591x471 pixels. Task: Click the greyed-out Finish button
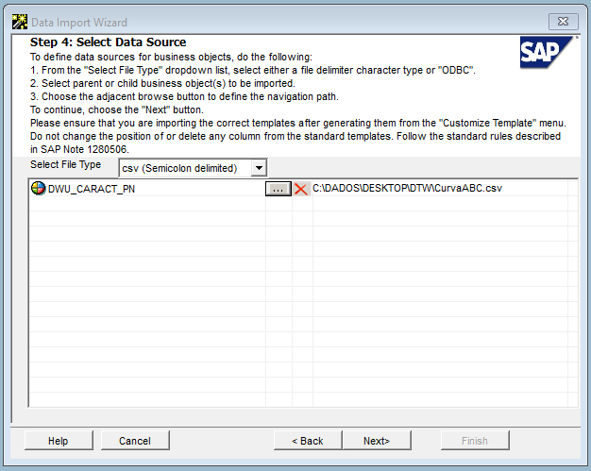pos(475,441)
